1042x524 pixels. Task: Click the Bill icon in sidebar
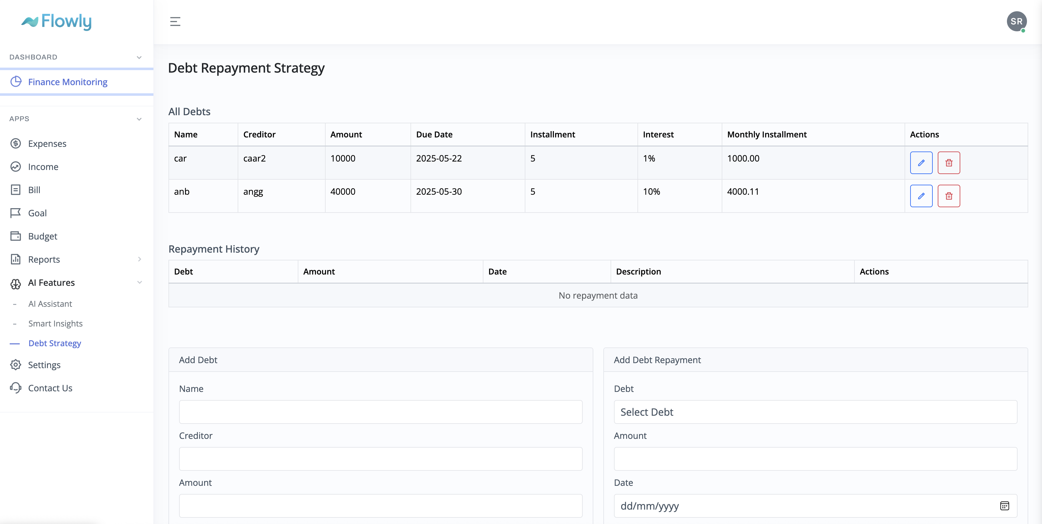click(x=15, y=190)
